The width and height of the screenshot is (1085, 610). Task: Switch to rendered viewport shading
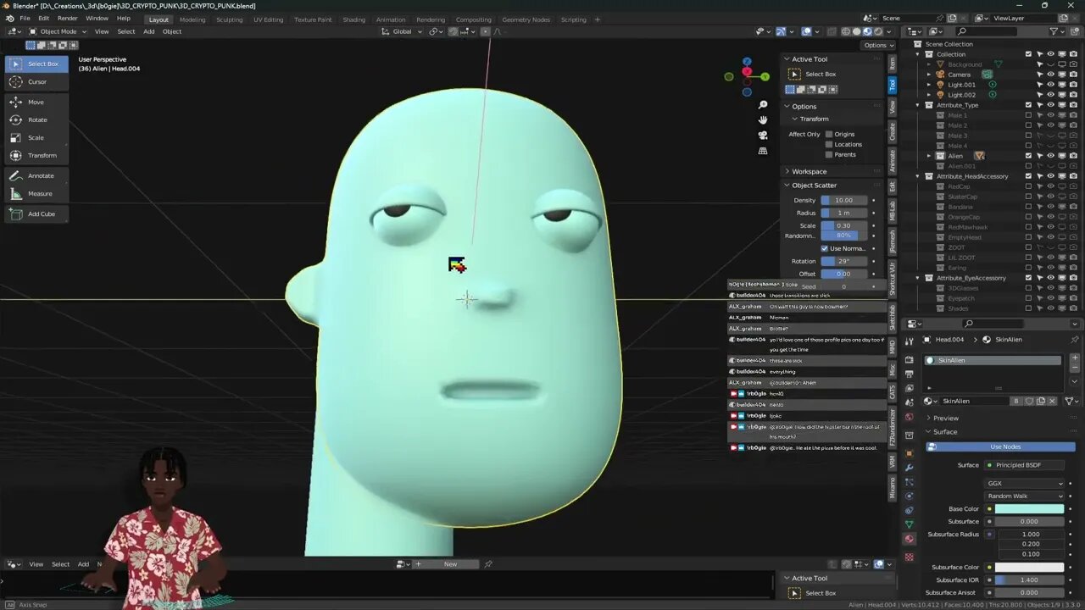point(877,31)
